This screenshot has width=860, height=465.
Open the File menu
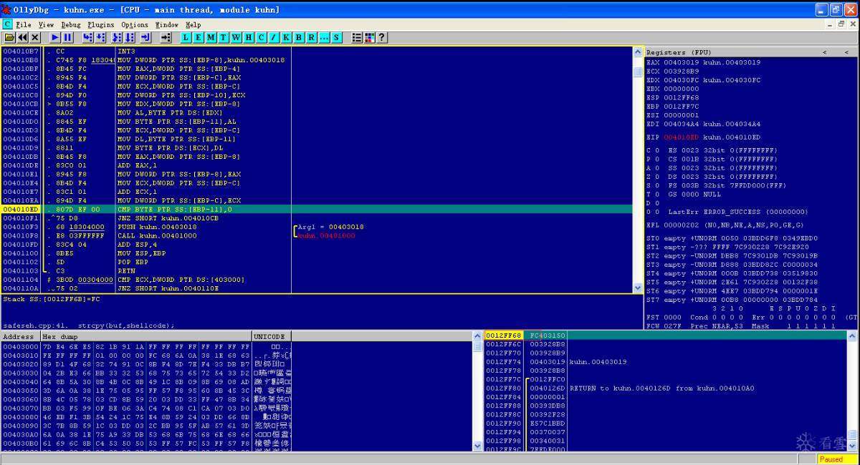click(x=24, y=24)
